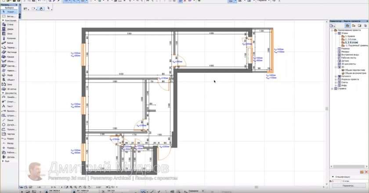Select the Polyline (Полилиния) tool
This screenshot has height=193, width=369.
click(x=9, y=129)
